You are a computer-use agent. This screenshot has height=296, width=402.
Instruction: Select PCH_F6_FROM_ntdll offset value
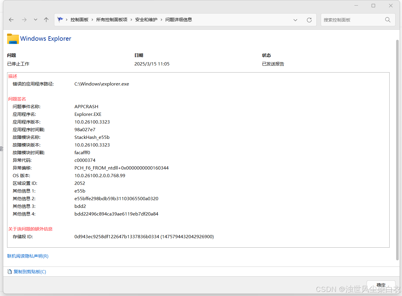coord(121,168)
